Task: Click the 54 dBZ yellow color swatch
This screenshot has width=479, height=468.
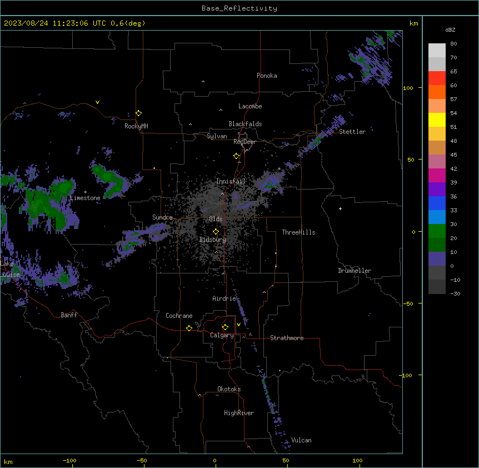Action: tap(437, 120)
